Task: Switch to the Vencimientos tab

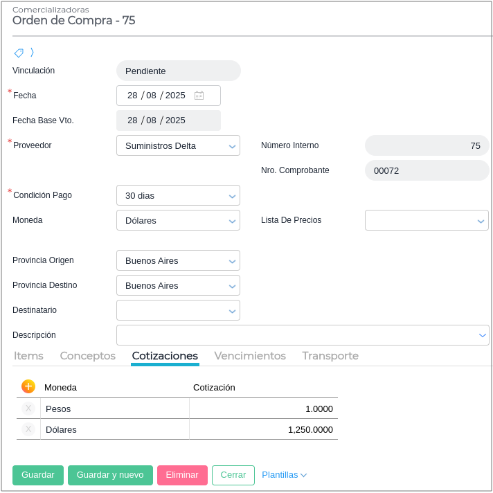Action: [250, 356]
